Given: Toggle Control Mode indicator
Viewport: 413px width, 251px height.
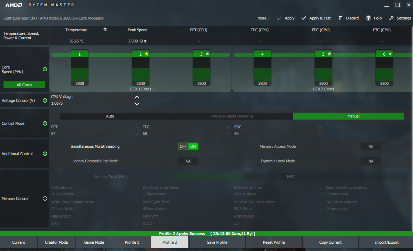Looking at the screenshot, I should pos(45,123).
